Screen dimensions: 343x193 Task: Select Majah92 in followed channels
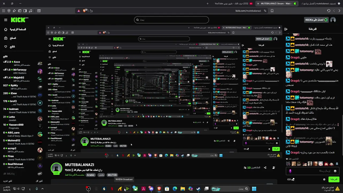coord(23,79)
